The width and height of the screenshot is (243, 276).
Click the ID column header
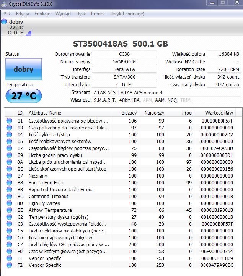click(x=20, y=113)
